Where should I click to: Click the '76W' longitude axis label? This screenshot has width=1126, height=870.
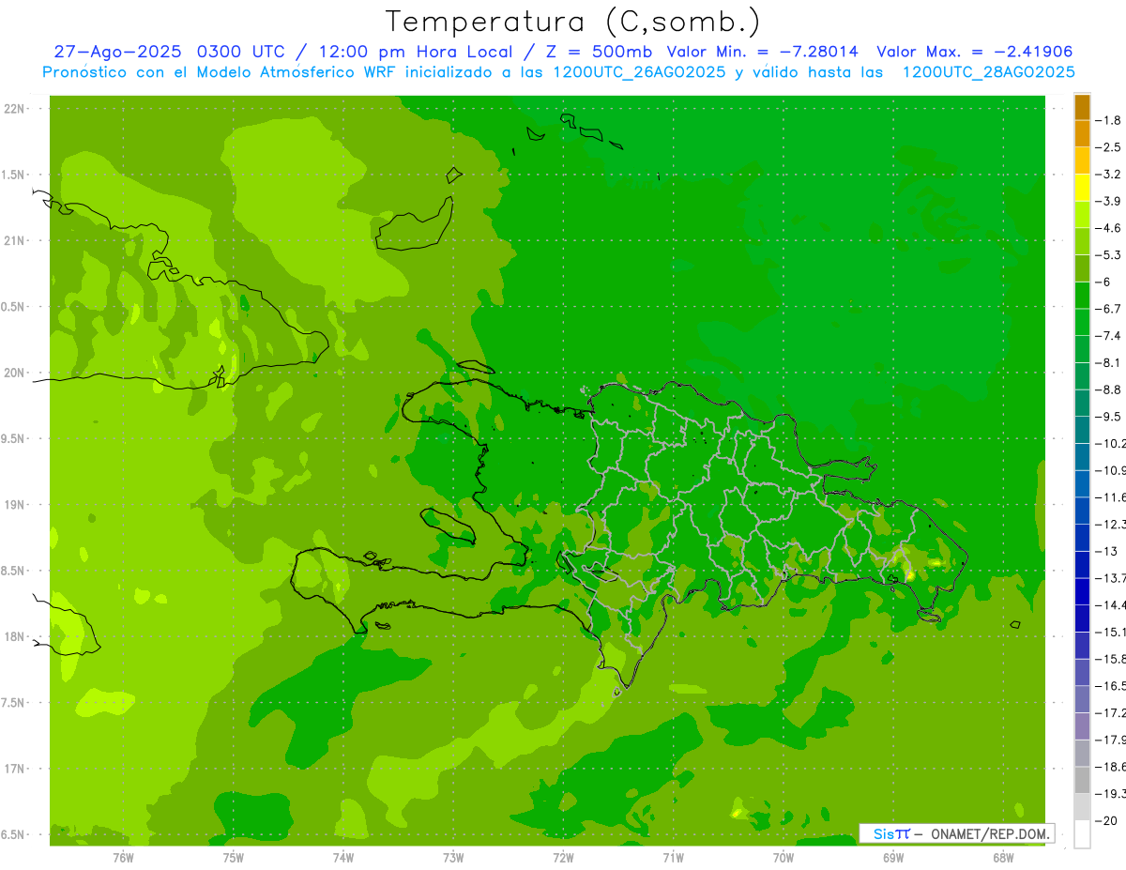[x=123, y=858]
